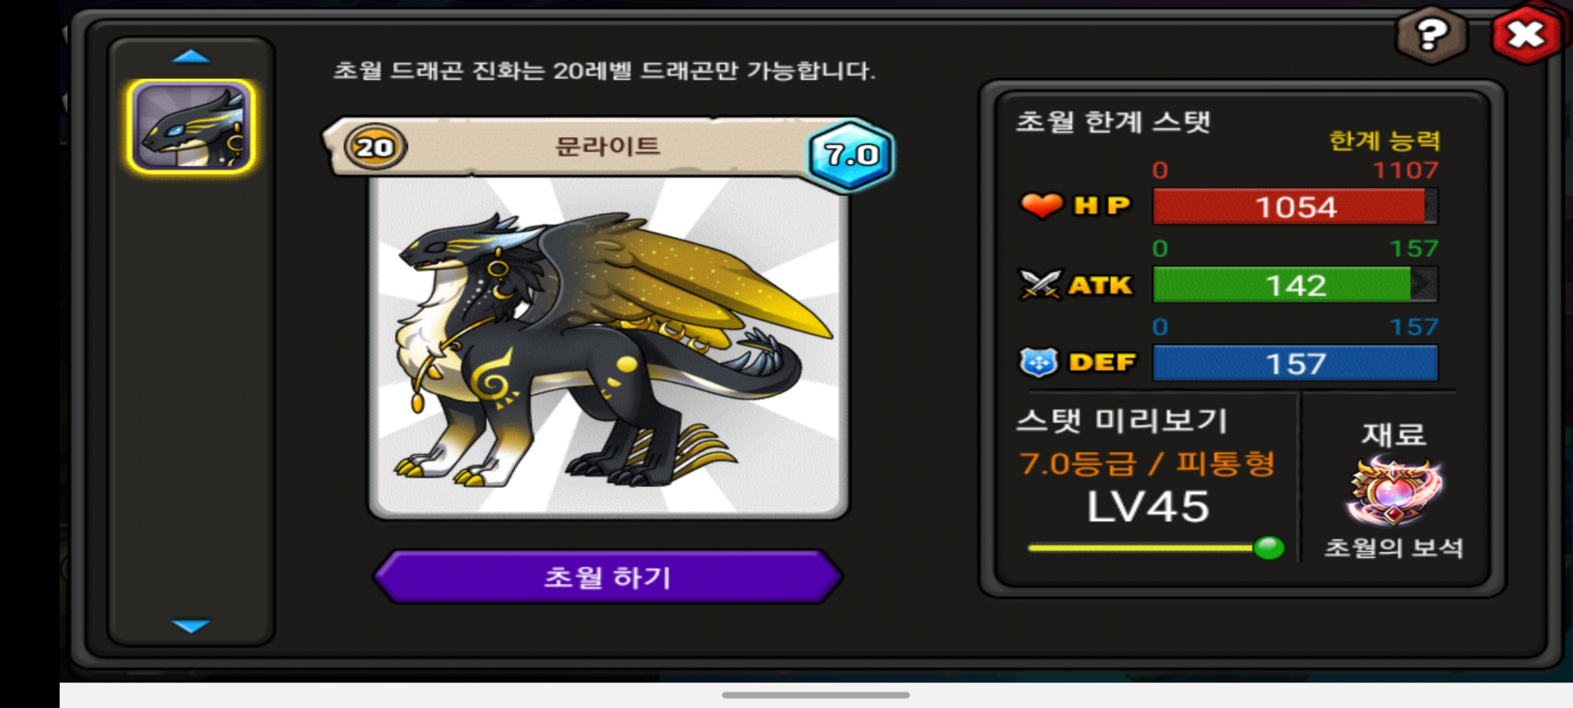Viewport: 1573px width, 708px height.
Task: Tap the 문라이트 name banner
Action: tap(608, 146)
